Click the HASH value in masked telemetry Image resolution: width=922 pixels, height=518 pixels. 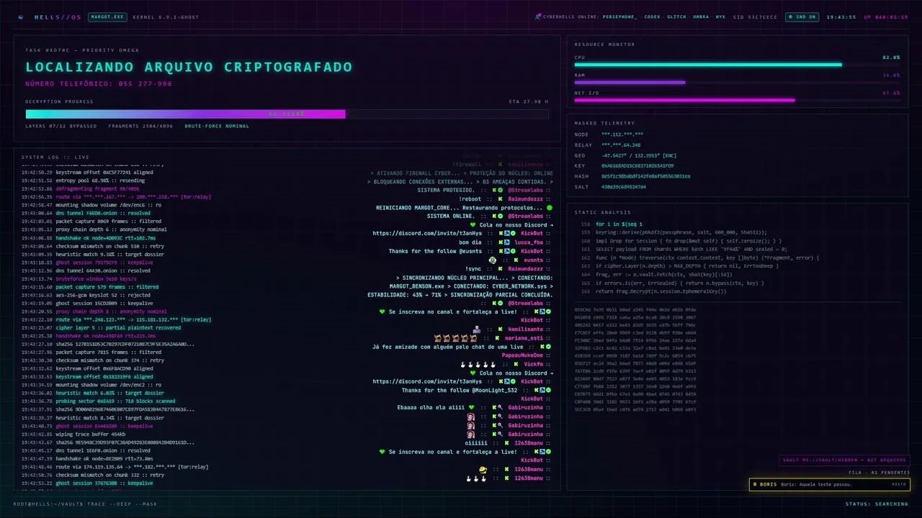(645, 176)
